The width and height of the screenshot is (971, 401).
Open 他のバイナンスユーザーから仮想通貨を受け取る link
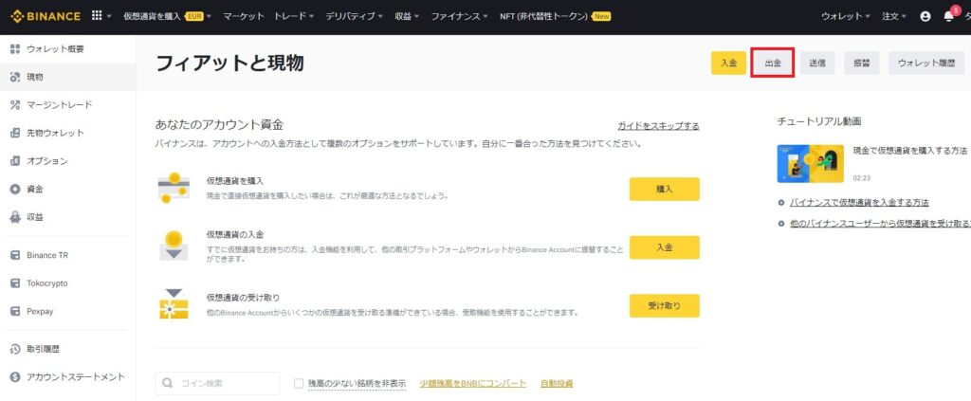[880, 224]
